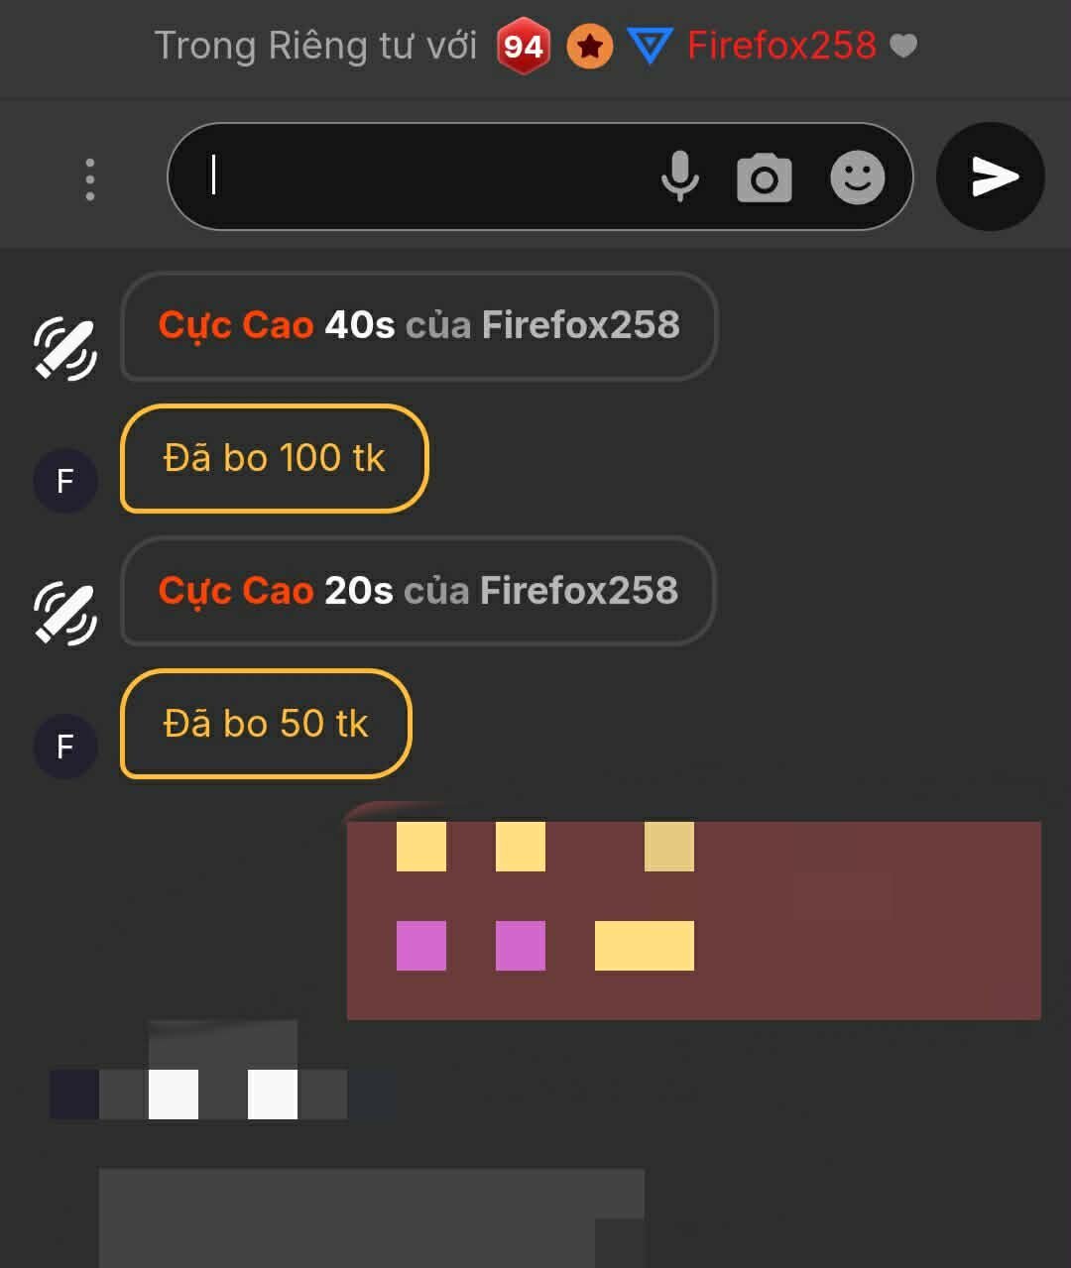
Task: Select the 'Đã bo 50 tk' tip bubble
Action: [x=266, y=724]
